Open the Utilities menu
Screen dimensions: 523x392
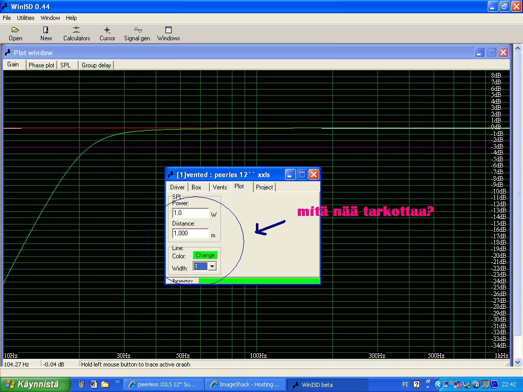[26, 18]
